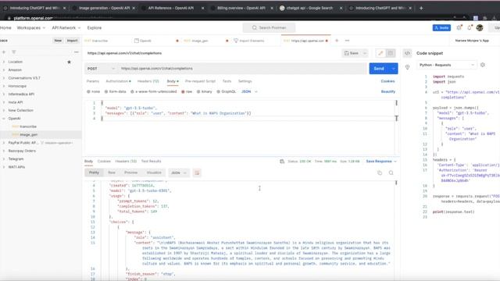Click the comment icon next to the pencil

[x=391, y=53]
